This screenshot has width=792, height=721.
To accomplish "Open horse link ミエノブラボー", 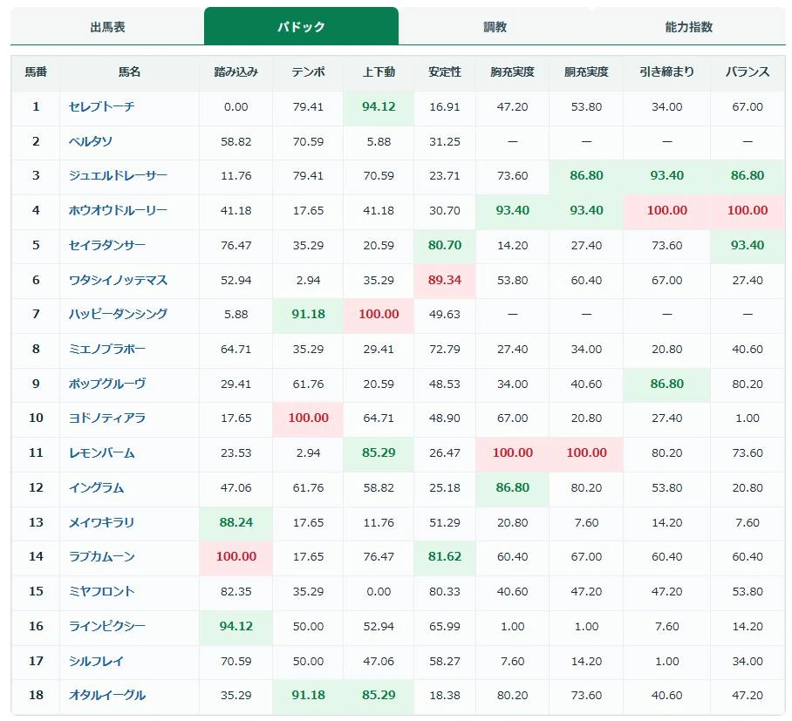I will 107,349.
